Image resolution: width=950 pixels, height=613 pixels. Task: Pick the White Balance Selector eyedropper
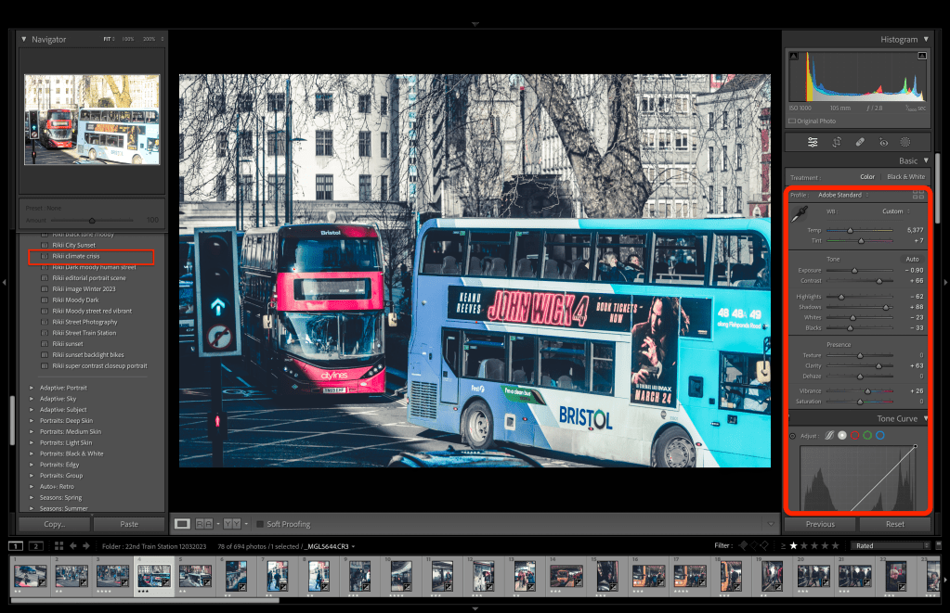[x=799, y=215]
